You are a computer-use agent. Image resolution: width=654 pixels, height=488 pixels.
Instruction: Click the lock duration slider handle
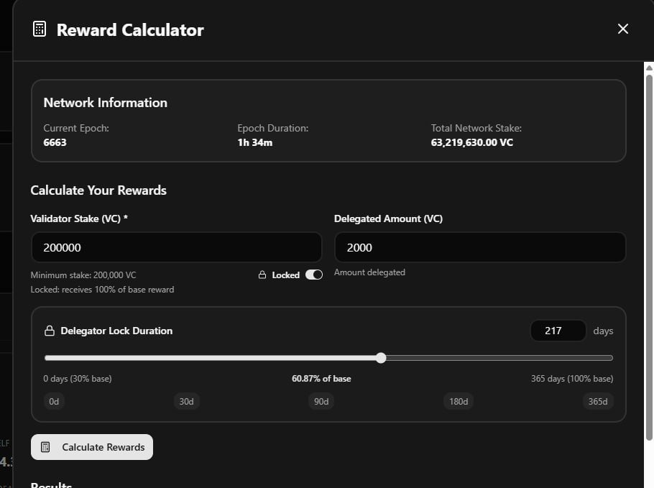[381, 358]
